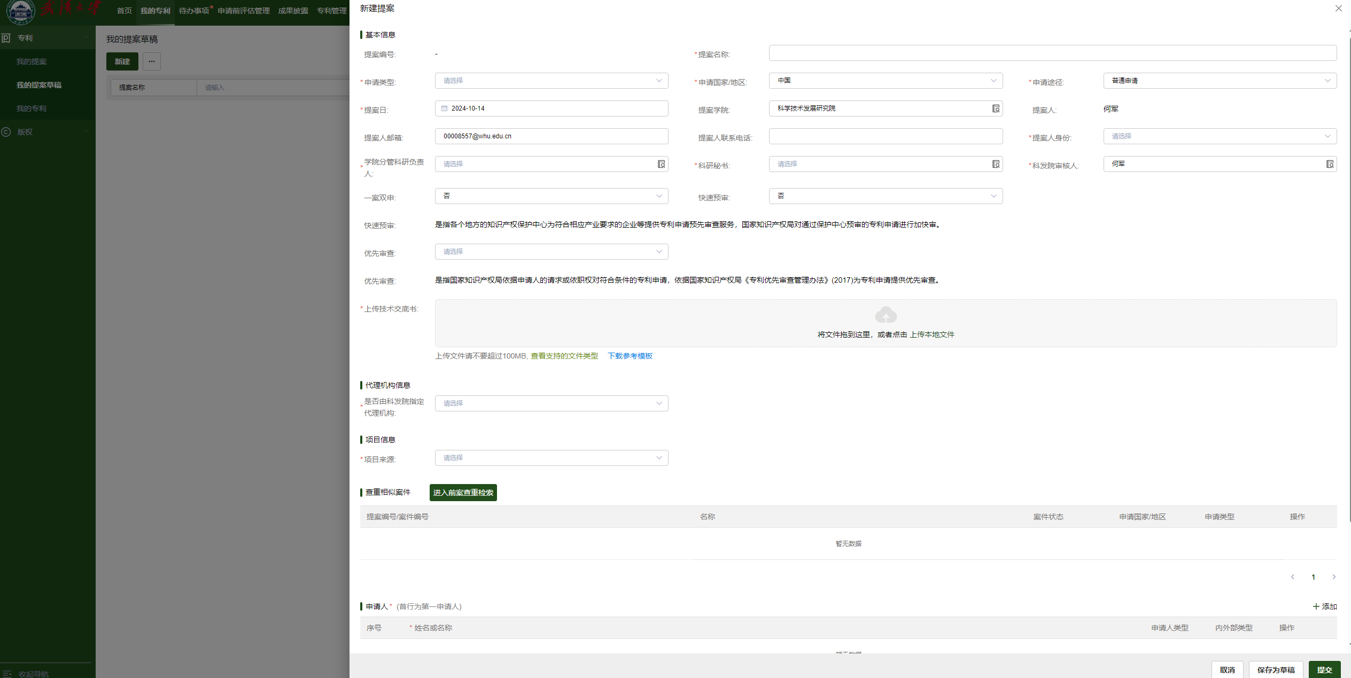Viewport: 1351px width, 678px height.
Task: Open 我的专利 in top navigation
Action: point(155,11)
